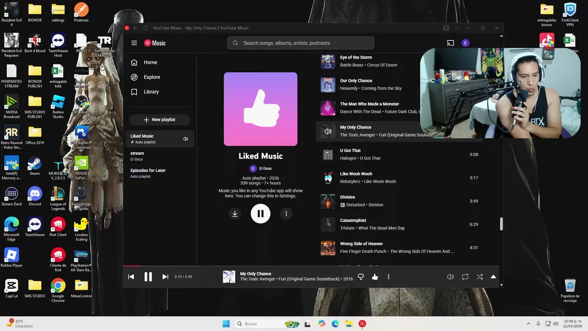588x331 pixels.
Task: Mute the volume in the player bar
Action: [451, 277]
